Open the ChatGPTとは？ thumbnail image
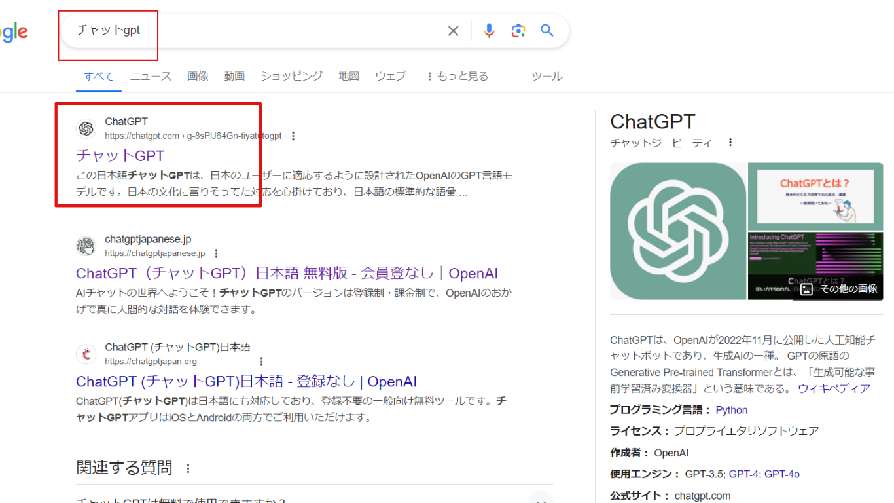The width and height of the screenshot is (894, 503). pyautogui.click(x=815, y=196)
